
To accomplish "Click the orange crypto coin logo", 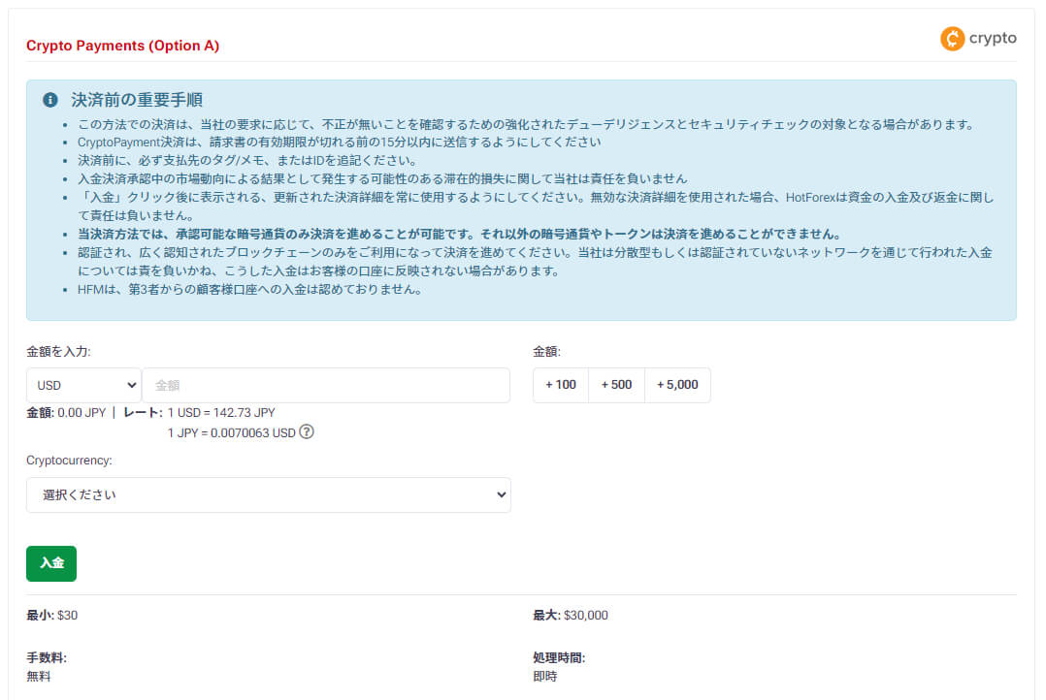I will pos(953,39).
